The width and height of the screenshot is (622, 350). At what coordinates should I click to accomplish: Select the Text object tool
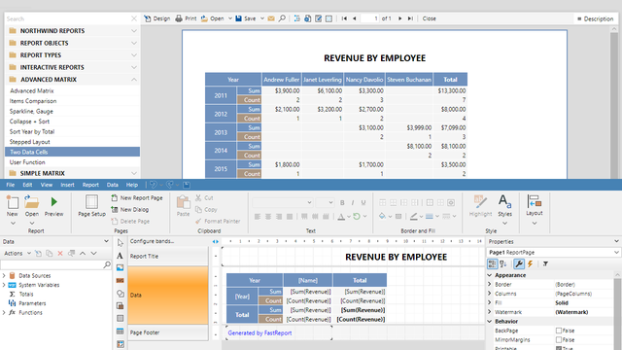coord(121,256)
